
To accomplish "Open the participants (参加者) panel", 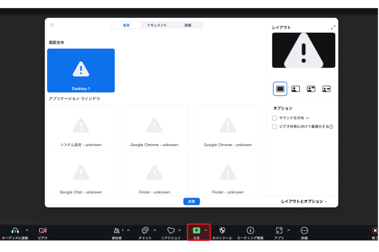I will [x=117, y=231].
